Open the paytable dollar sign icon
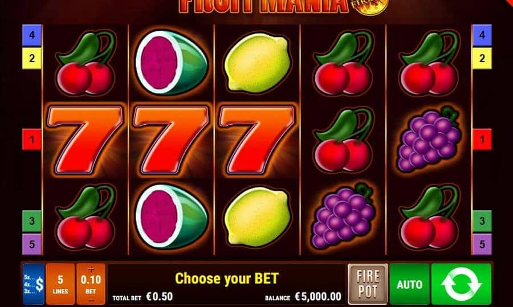The width and height of the screenshot is (513, 307). point(34,284)
